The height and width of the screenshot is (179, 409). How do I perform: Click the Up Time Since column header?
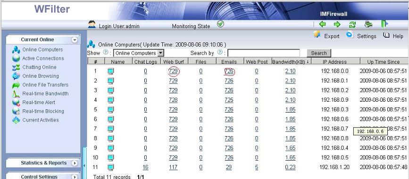tap(384, 62)
